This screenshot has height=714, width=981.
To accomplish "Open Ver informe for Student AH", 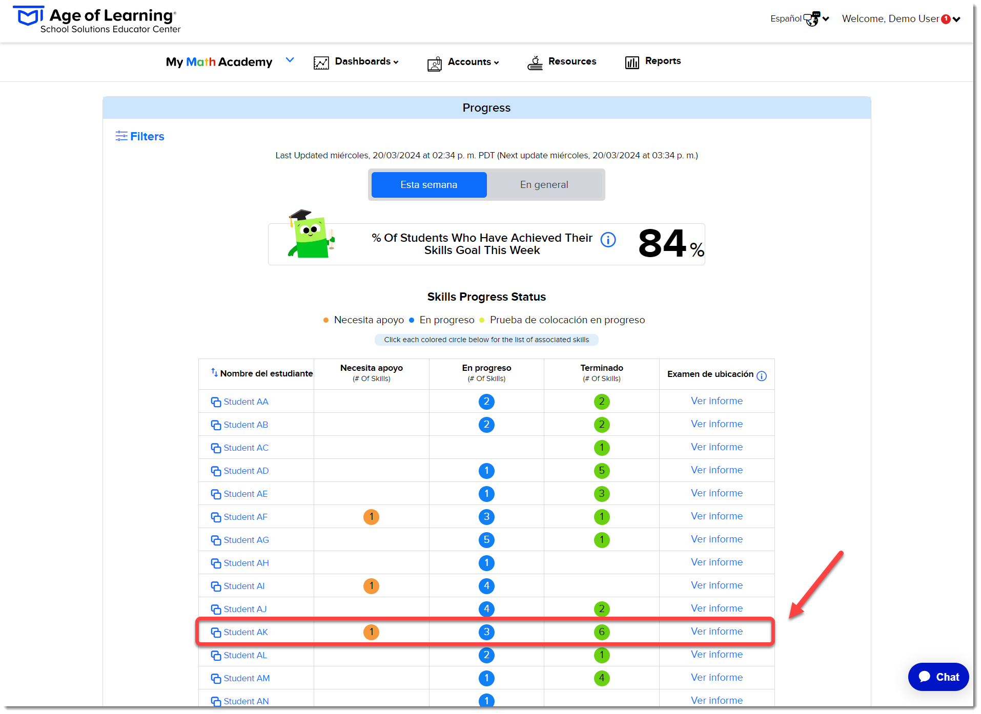I will (x=717, y=562).
